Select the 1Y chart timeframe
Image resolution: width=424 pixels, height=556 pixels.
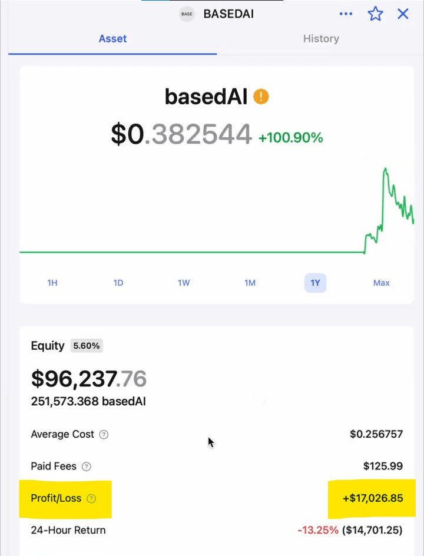pyautogui.click(x=315, y=283)
